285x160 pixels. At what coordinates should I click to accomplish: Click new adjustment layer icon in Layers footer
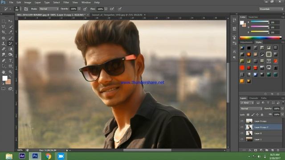pyautogui.click(x=261, y=150)
